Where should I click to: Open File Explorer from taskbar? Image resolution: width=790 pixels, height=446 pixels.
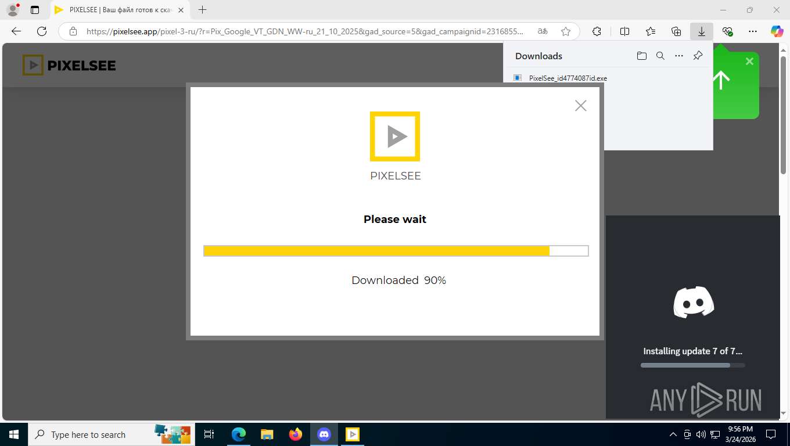(x=267, y=434)
